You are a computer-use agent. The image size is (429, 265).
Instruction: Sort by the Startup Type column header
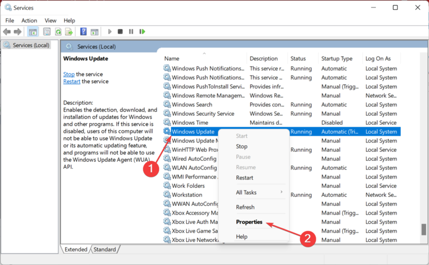(340, 58)
